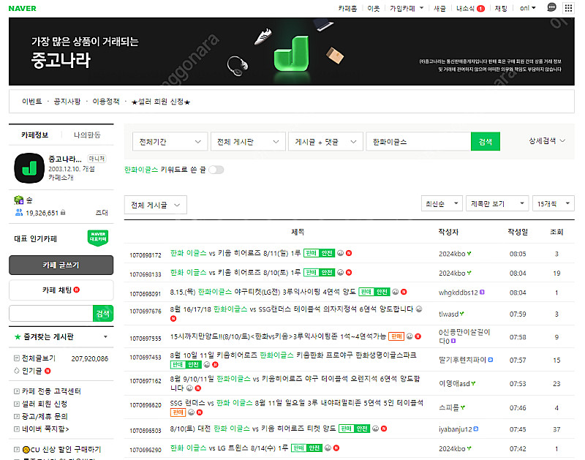585x460 pixels.
Task: Click the icon beside 카페 전용 고객센터
Action: point(17,391)
